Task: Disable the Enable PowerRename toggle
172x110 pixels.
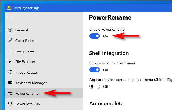Action: point(95,36)
